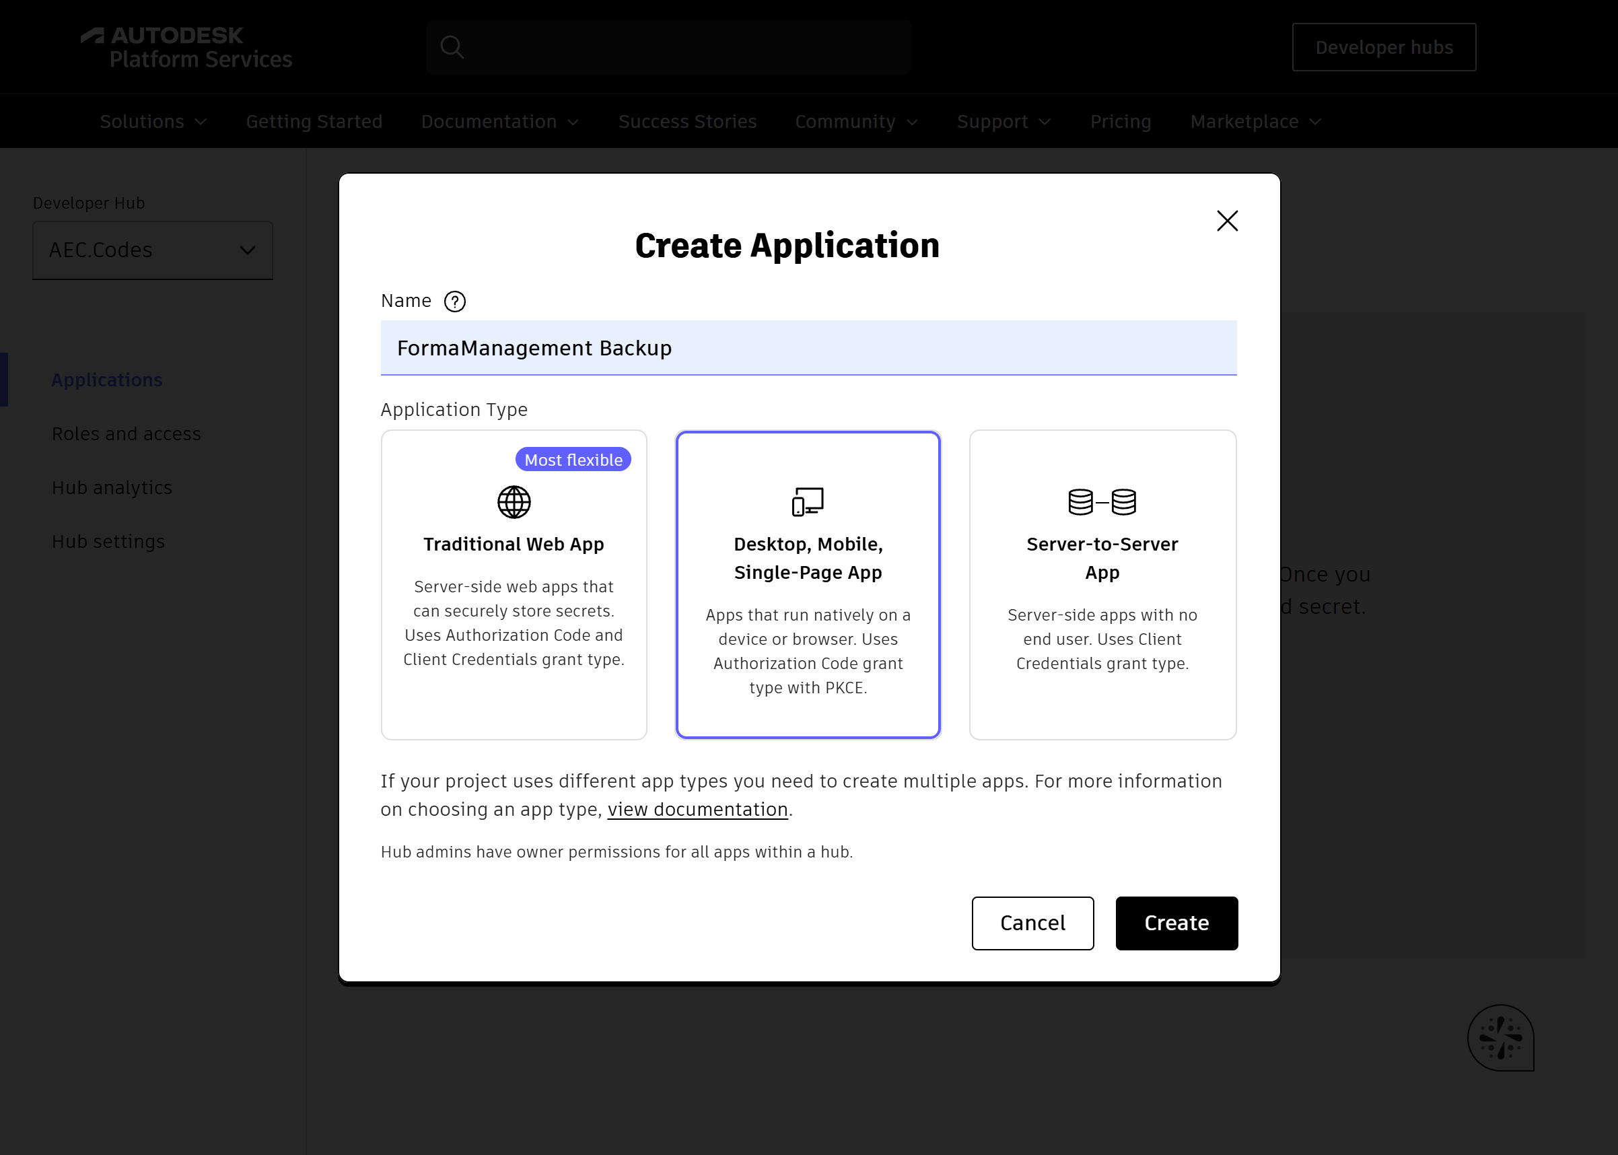This screenshot has height=1155, width=1618.
Task: Click the desktop and mobile devices icon
Action: pyautogui.click(x=808, y=501)
